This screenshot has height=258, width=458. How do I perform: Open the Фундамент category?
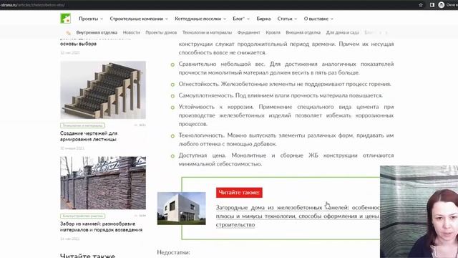pyautogui.click(x=248, y=32)
